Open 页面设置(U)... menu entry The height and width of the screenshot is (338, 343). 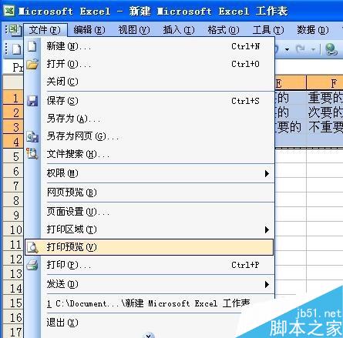coord(149,212)
